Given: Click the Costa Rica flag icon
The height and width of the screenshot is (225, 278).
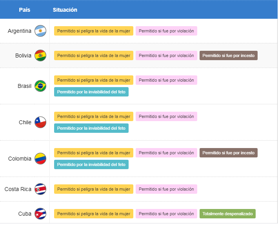Looking at the screenshot, I should pyautogui.click(x=40, y=189).
